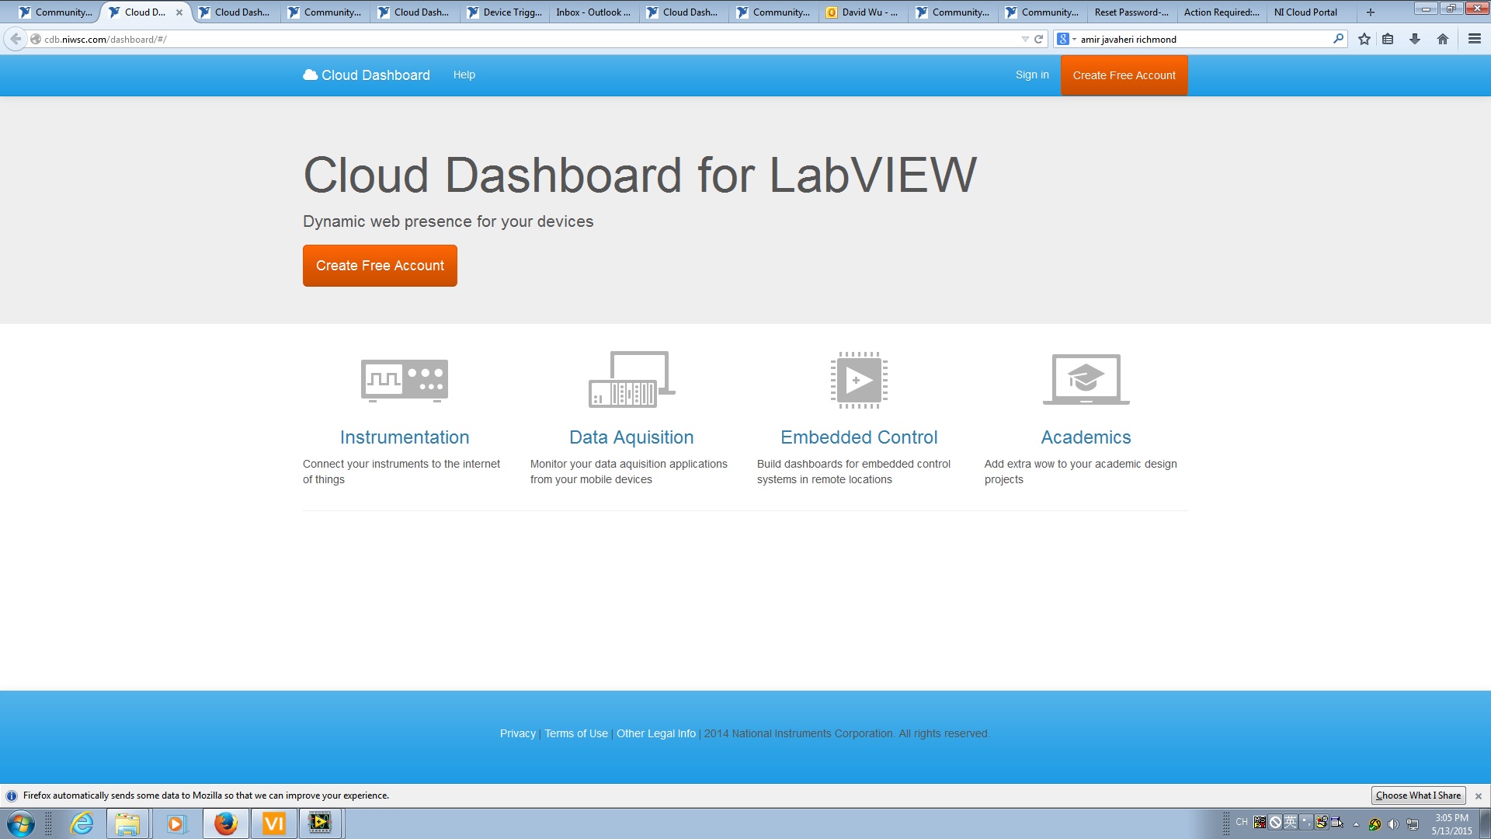
Task: Open Windows Media Player taskbar icon
Action: [x=176, y=823]
